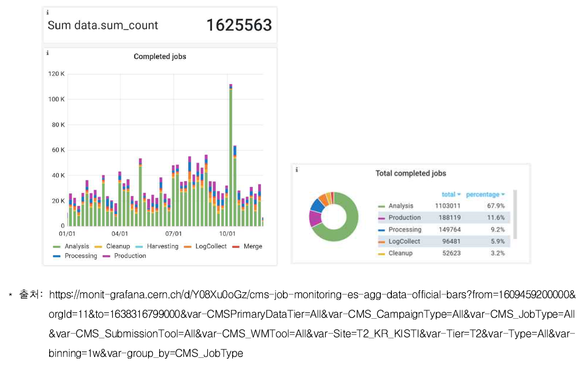Sort the donut table by the percentage column
The width and height of the screenshot is (586, 379).
pyautogui.click(x=484, y=195)
